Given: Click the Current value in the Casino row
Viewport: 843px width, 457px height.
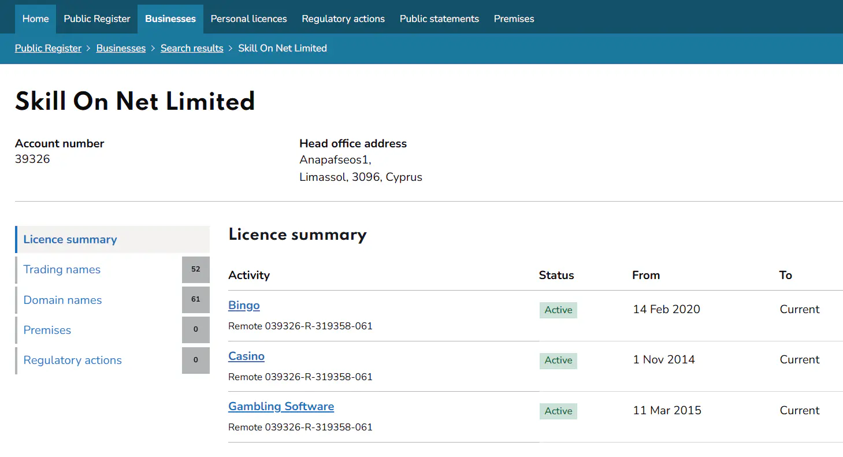Looking at the screenshot, I should 800,359.
